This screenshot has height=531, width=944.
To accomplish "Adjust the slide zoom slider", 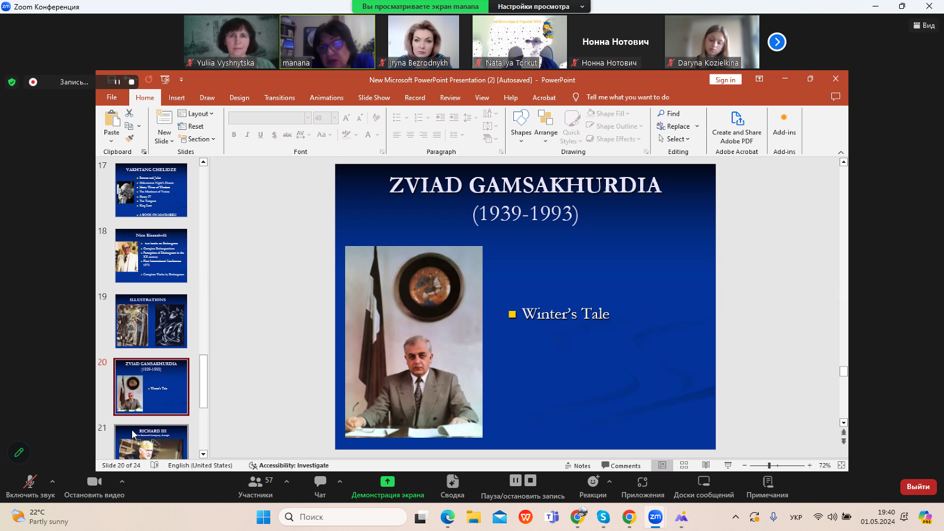I will pos(769,466).
